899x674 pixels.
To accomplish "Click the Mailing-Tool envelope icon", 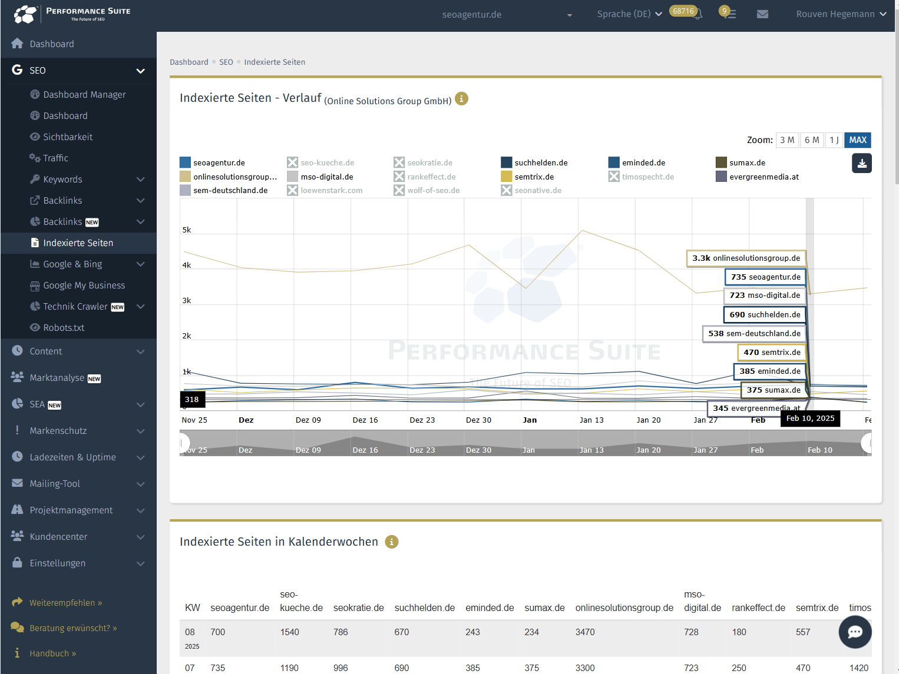I will click(x=17, y=483).
